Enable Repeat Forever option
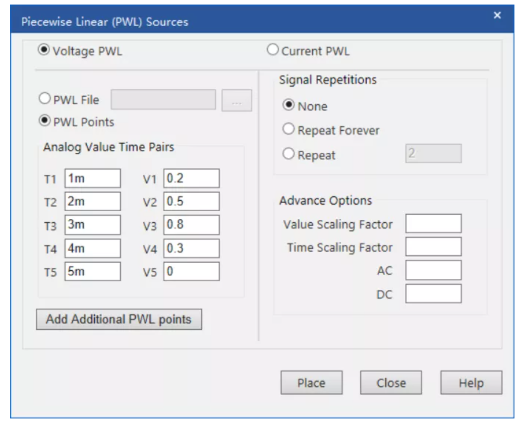The image size is (520, 424). coord(289,130)
